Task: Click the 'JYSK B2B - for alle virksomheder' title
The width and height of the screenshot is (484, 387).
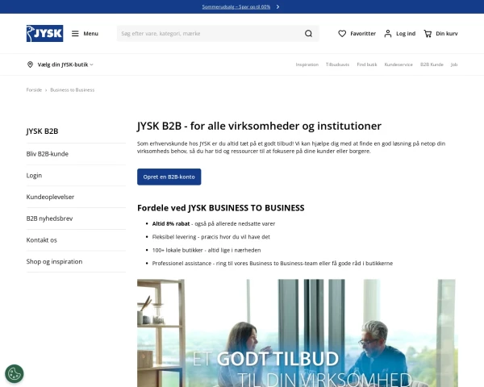Action: [259, 126]
